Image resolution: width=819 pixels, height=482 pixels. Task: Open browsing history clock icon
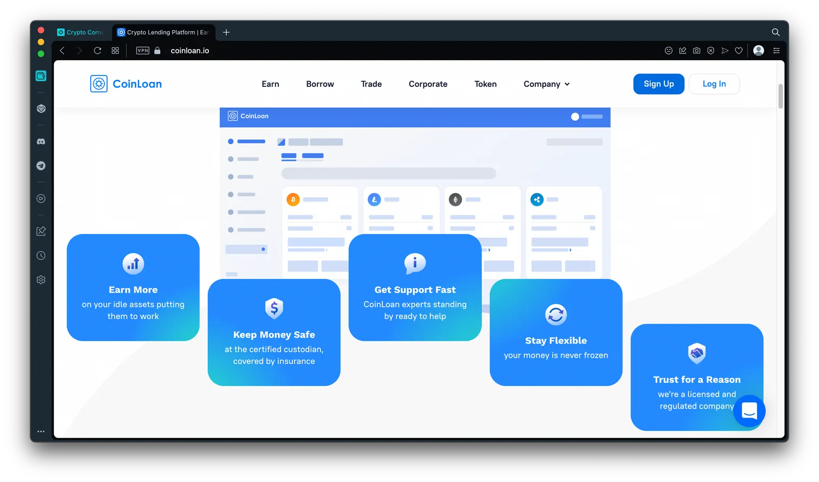tap(41, 256)
